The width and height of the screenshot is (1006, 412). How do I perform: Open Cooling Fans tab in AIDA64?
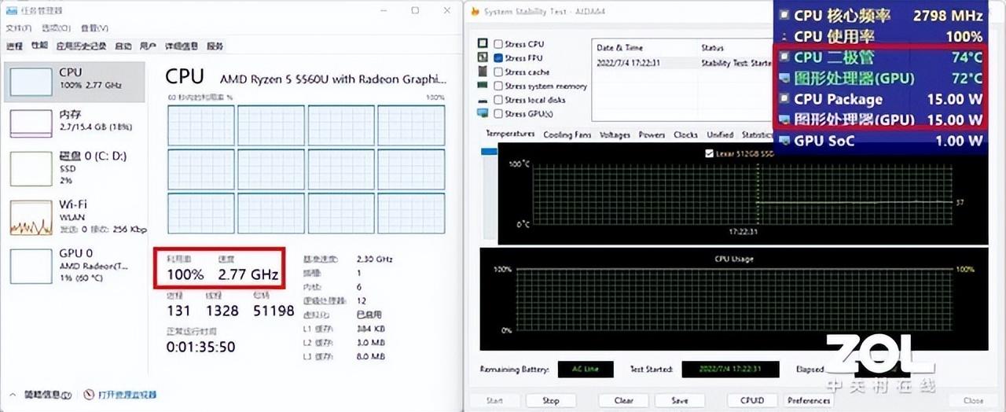pyautogui.click(x=567, y=135)
